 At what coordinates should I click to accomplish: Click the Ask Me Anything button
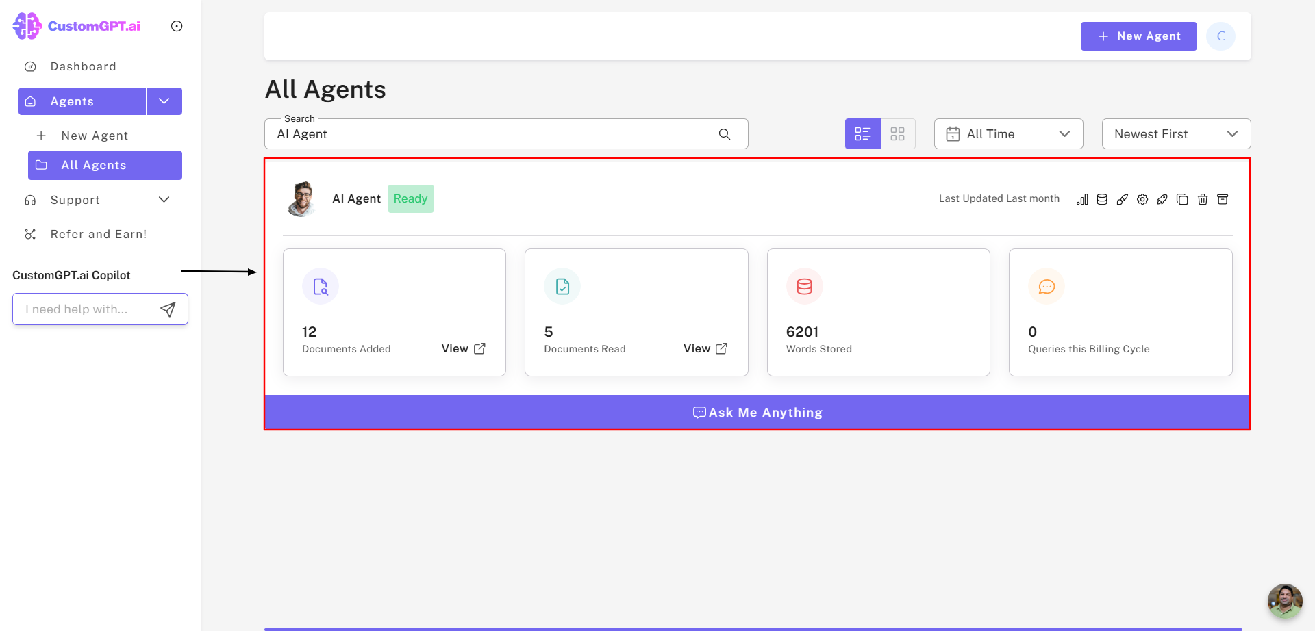coord(757,412)
